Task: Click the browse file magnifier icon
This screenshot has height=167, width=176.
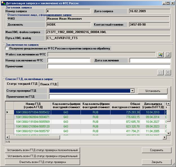Action: point(160,55)
